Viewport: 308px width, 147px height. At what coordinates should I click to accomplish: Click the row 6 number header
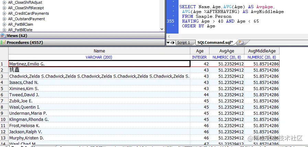pos(4,95)
